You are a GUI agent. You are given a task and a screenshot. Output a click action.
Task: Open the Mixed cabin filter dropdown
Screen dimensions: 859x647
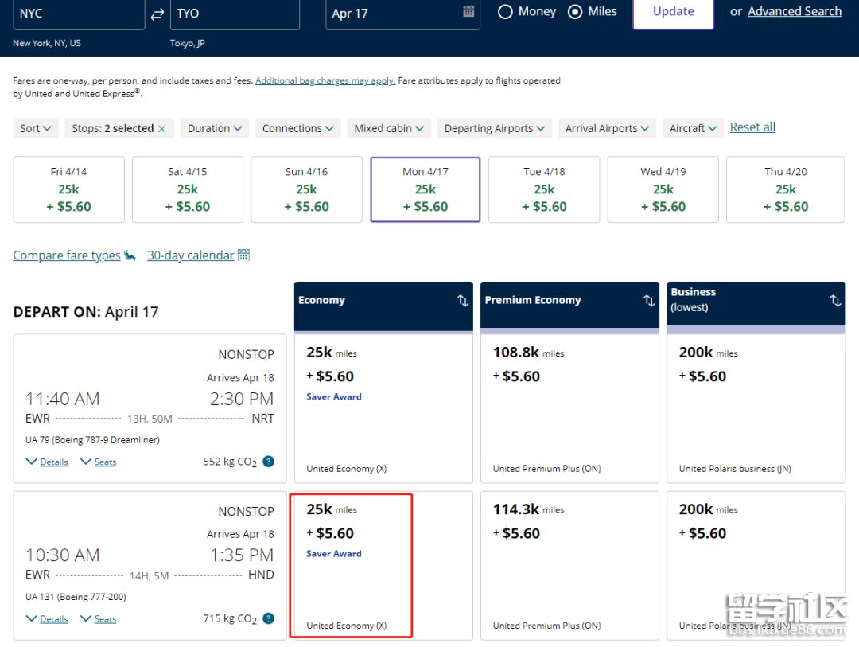coord(389,128)
